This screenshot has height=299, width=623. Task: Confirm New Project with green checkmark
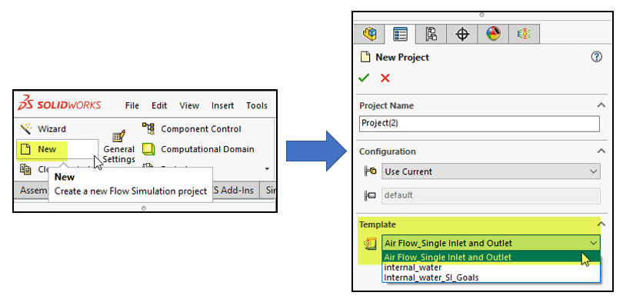click(x=363, y=78)
